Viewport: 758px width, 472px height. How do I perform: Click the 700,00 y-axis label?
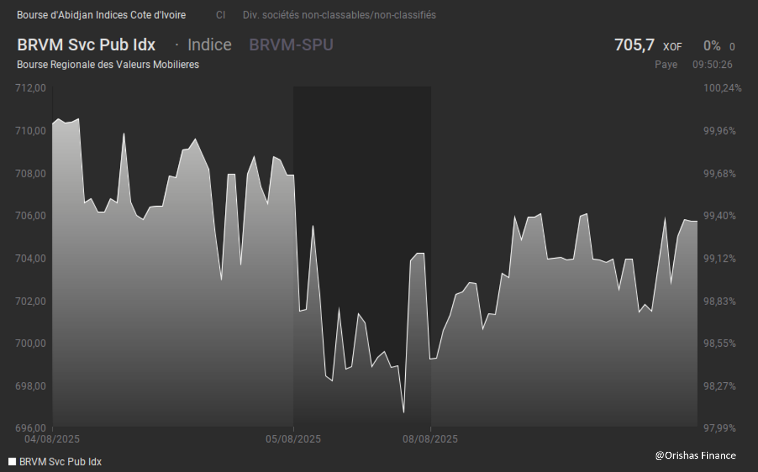(32, 343)
